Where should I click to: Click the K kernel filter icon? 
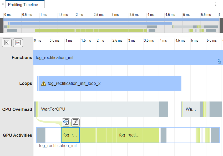[7, 43]
